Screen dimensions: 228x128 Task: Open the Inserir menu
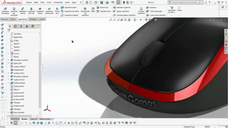49,2
